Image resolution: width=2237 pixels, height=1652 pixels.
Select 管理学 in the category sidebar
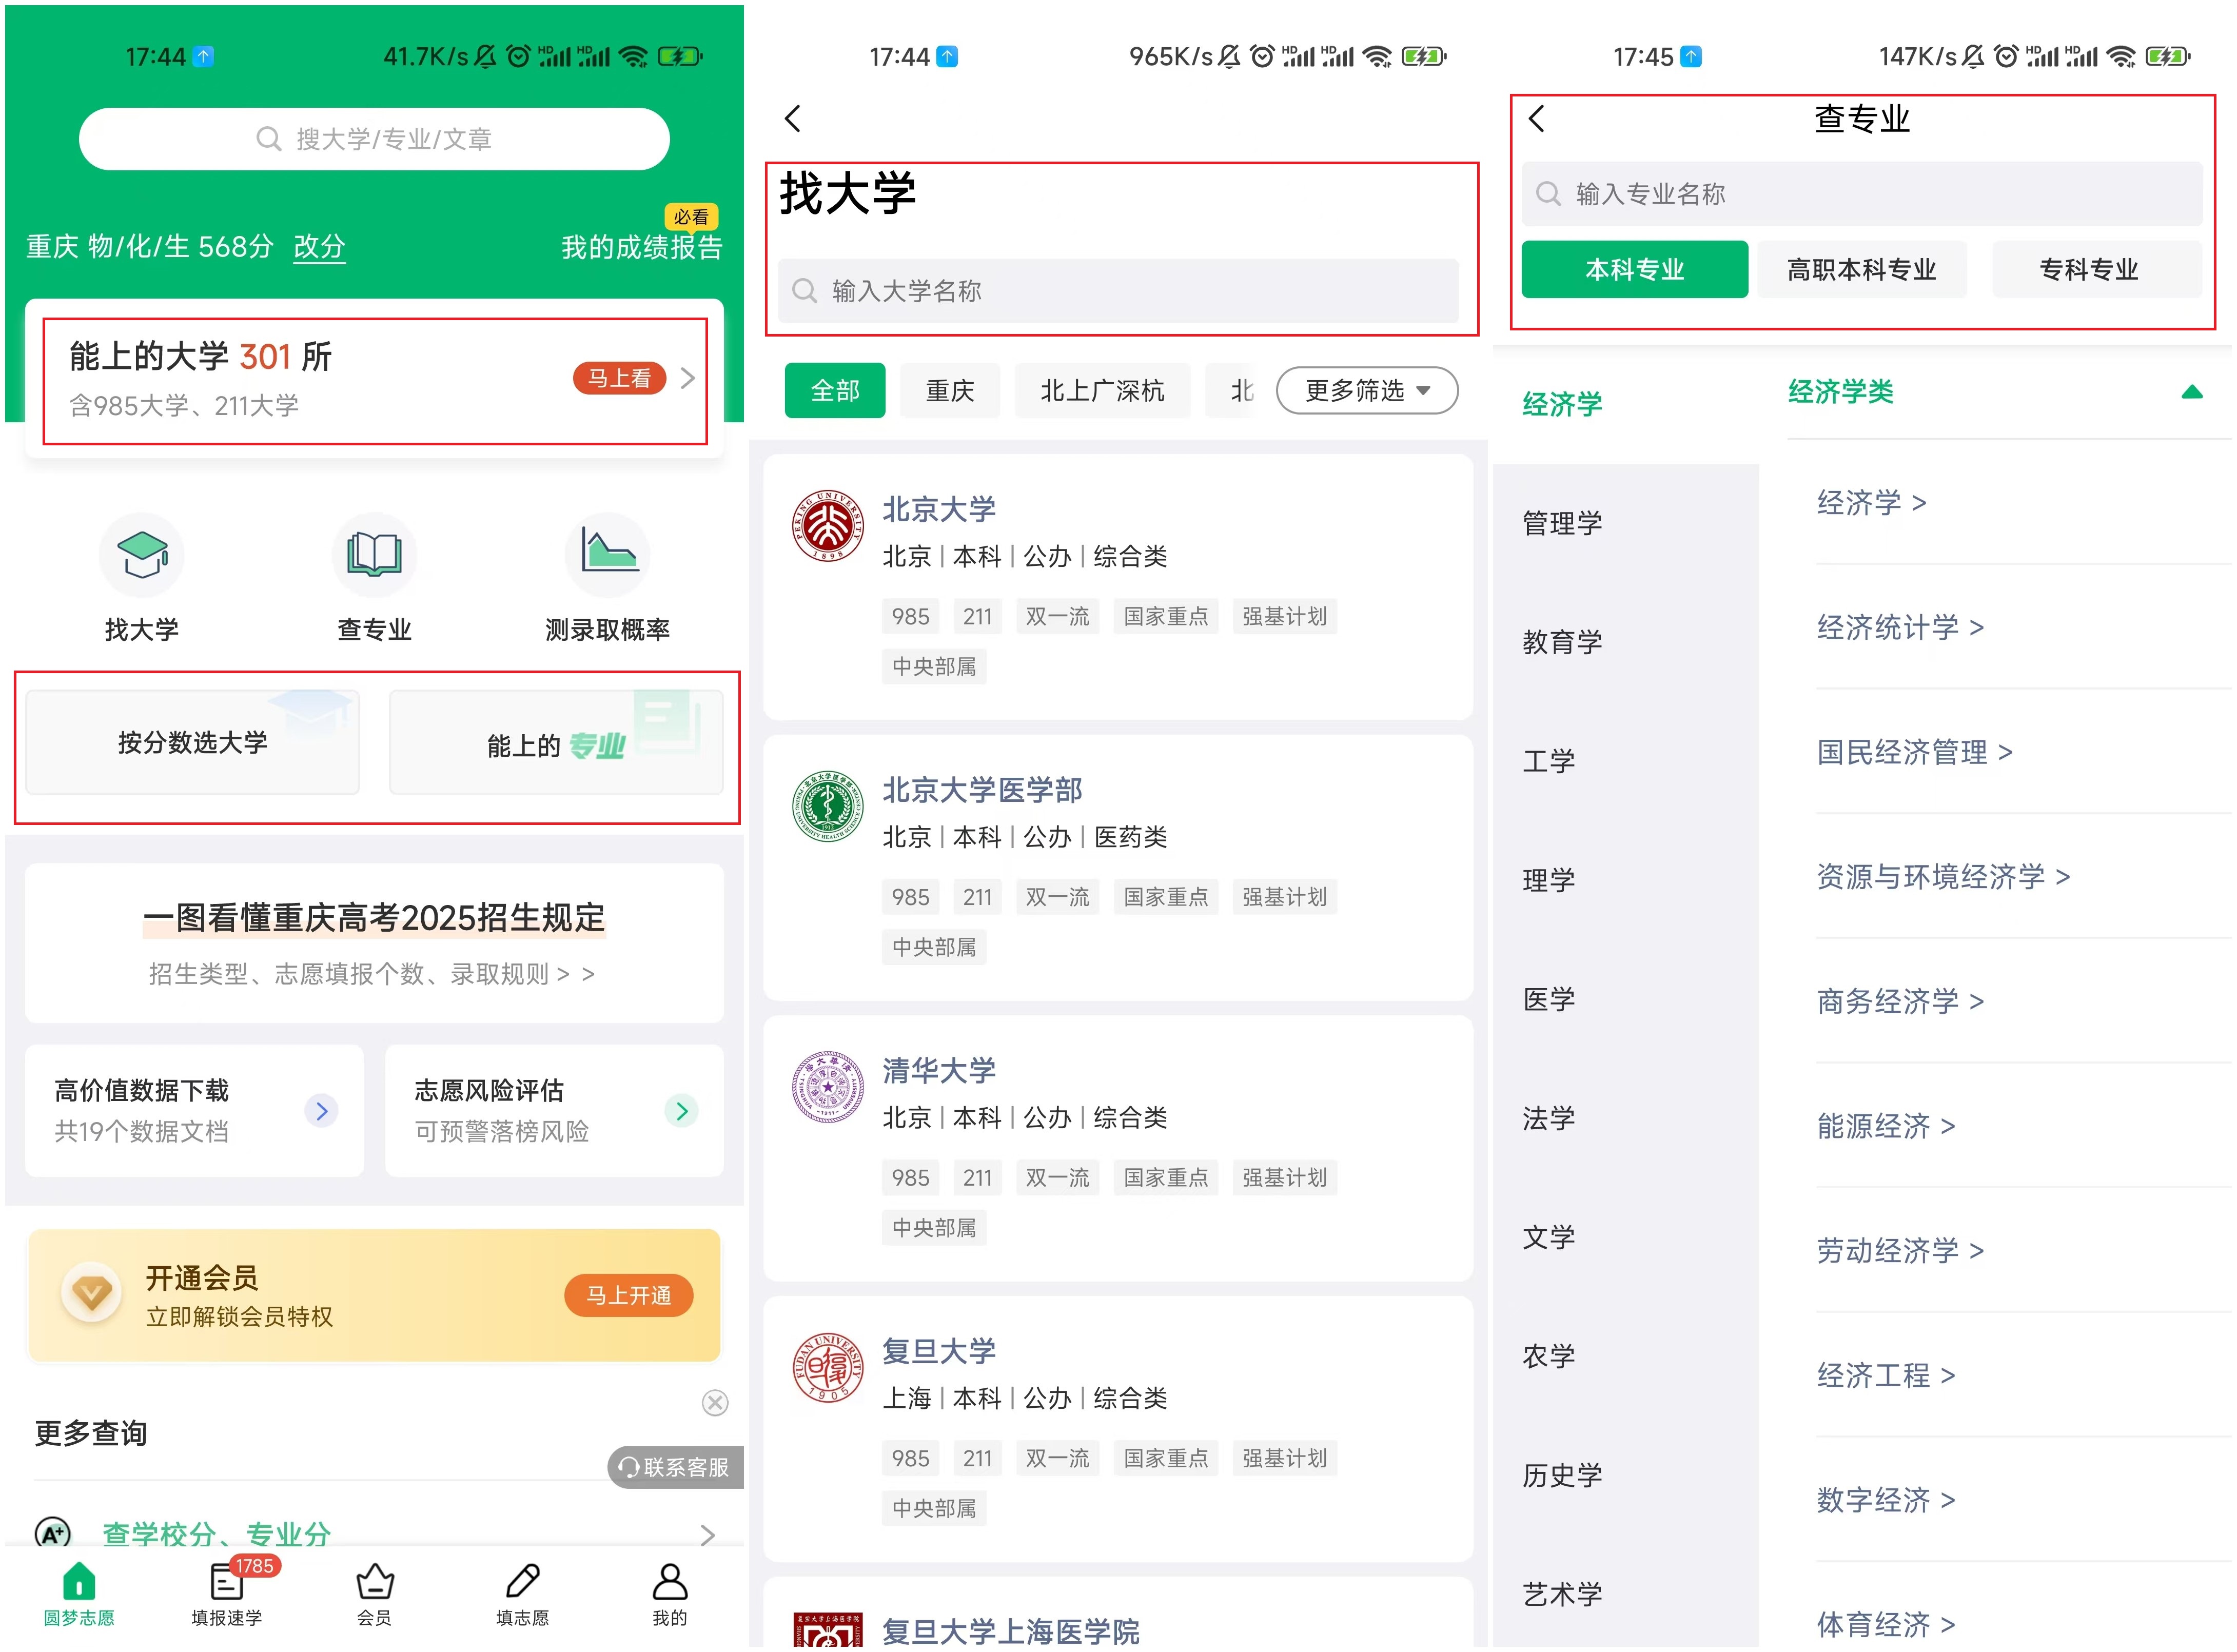click(1563, 523)
